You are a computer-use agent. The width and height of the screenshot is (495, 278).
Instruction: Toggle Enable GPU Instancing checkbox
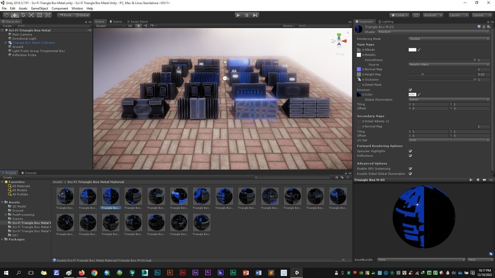click(x=410, y=169)
